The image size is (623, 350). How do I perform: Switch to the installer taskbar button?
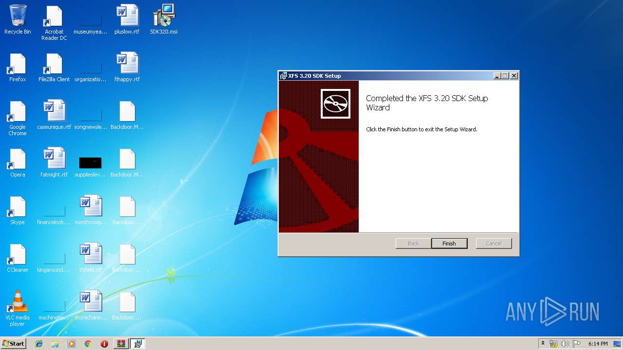(x=138, y=344)
